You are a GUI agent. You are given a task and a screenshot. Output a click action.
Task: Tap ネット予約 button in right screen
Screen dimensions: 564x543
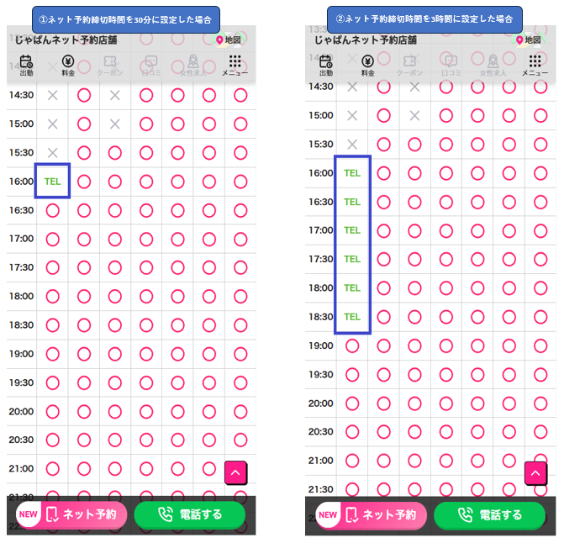[372, 515]
